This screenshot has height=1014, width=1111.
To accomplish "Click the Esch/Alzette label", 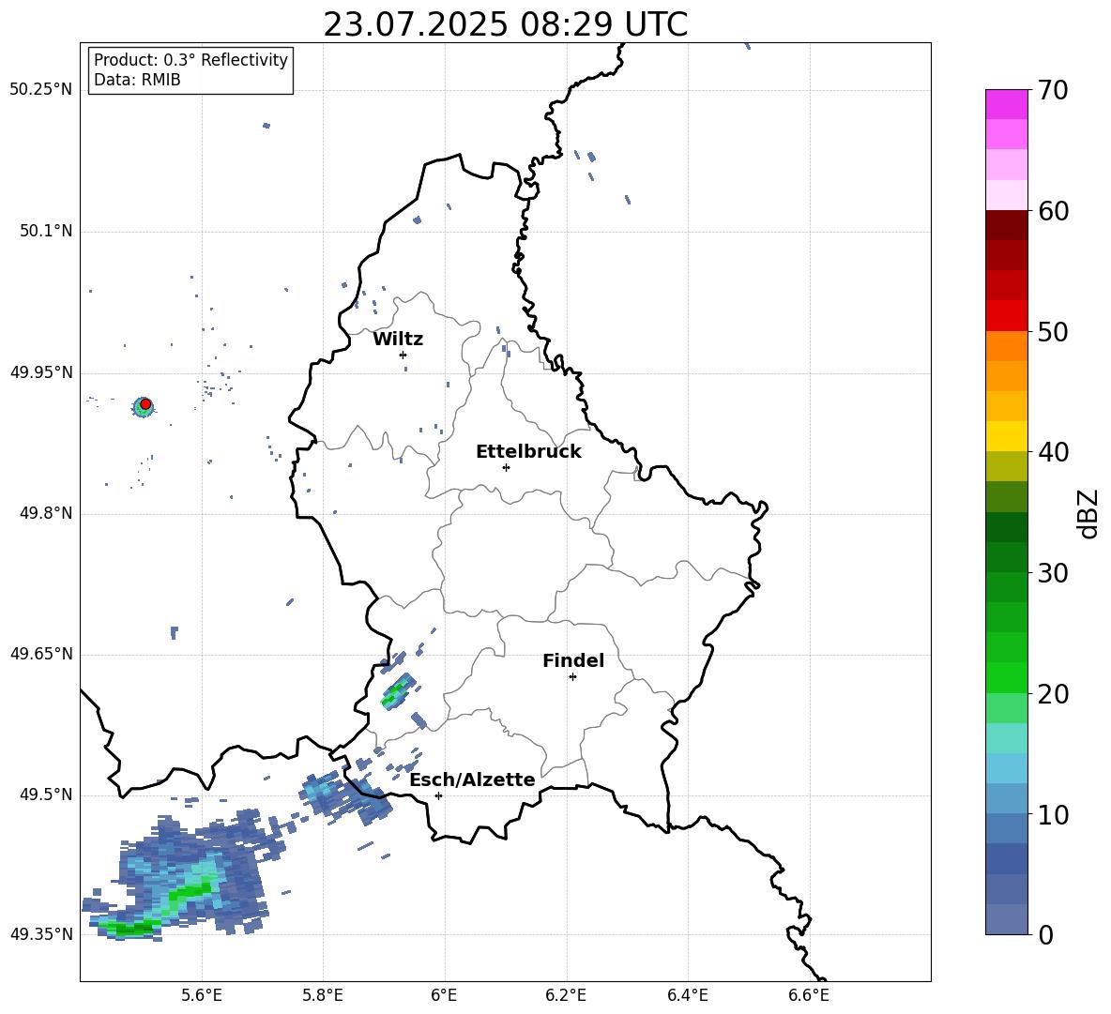I will tap(473, 779).
